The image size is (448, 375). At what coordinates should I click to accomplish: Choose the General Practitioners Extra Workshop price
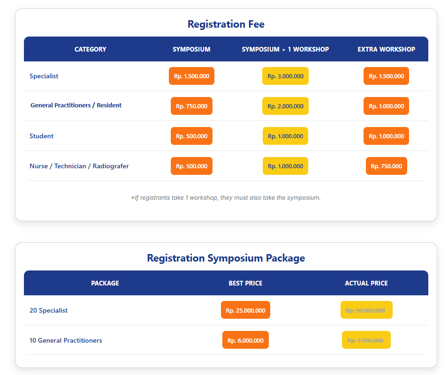pyautogui.click(x=386, y=106)
